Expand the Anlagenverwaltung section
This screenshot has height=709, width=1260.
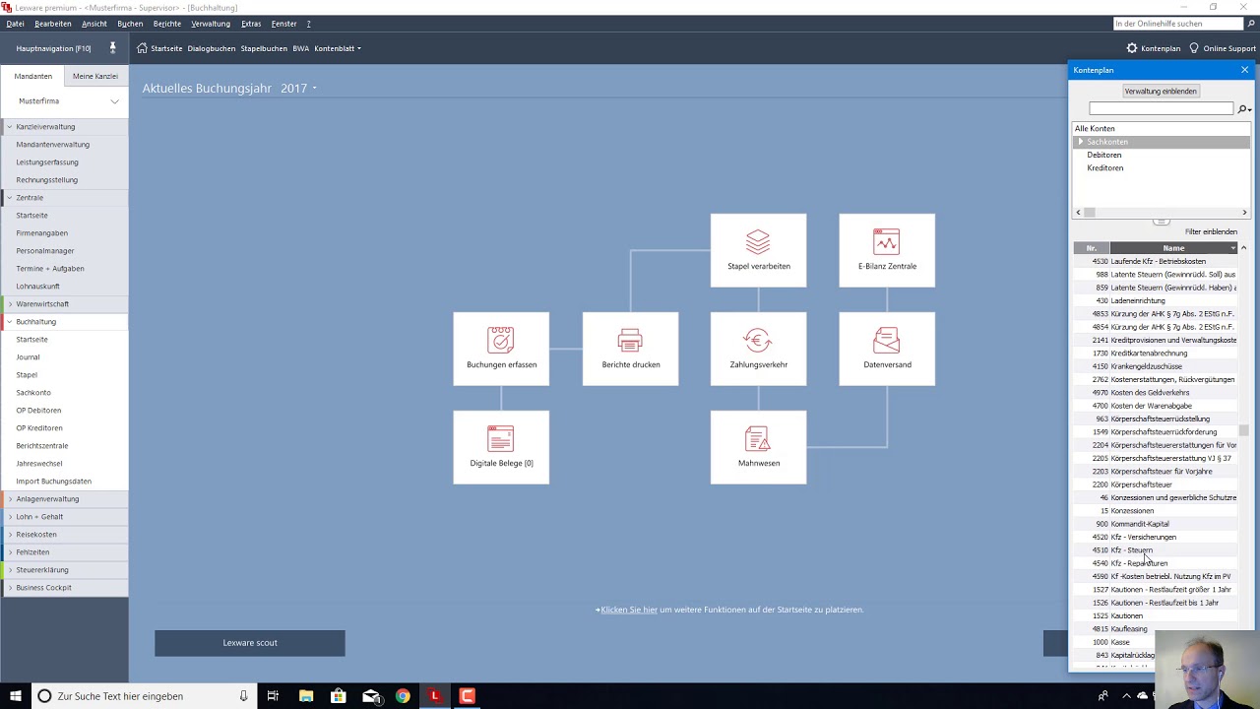[10, 499]
